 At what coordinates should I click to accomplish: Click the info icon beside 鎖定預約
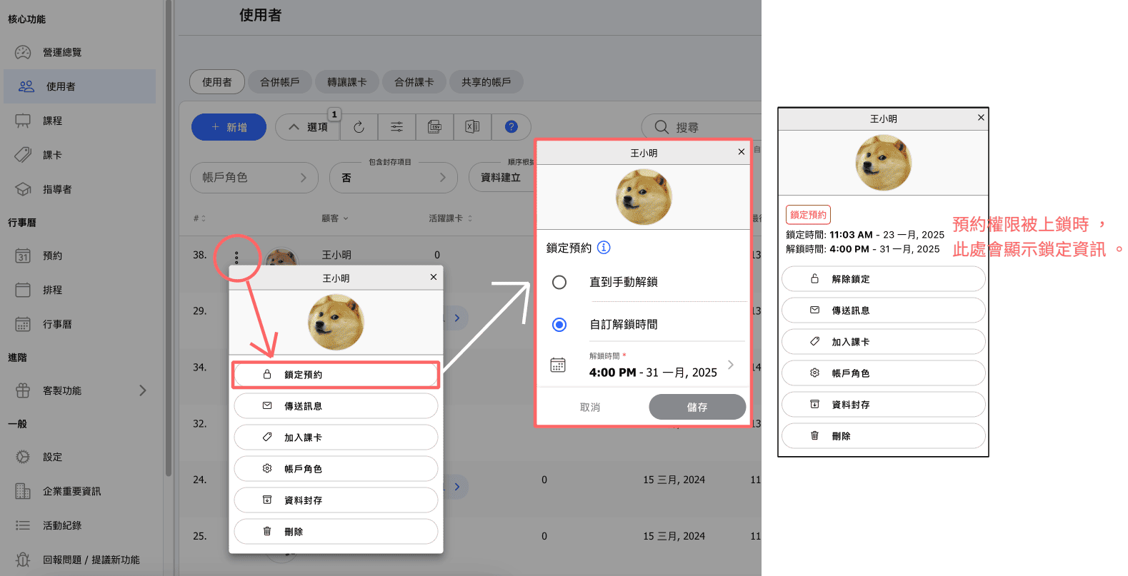604,248
